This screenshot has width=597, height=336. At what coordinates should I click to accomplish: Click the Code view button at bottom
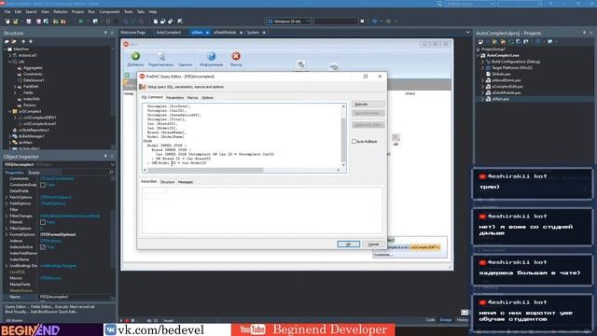point(430,320)
